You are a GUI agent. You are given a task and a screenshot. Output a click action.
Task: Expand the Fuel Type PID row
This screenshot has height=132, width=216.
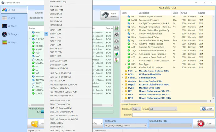coord(125,64)
